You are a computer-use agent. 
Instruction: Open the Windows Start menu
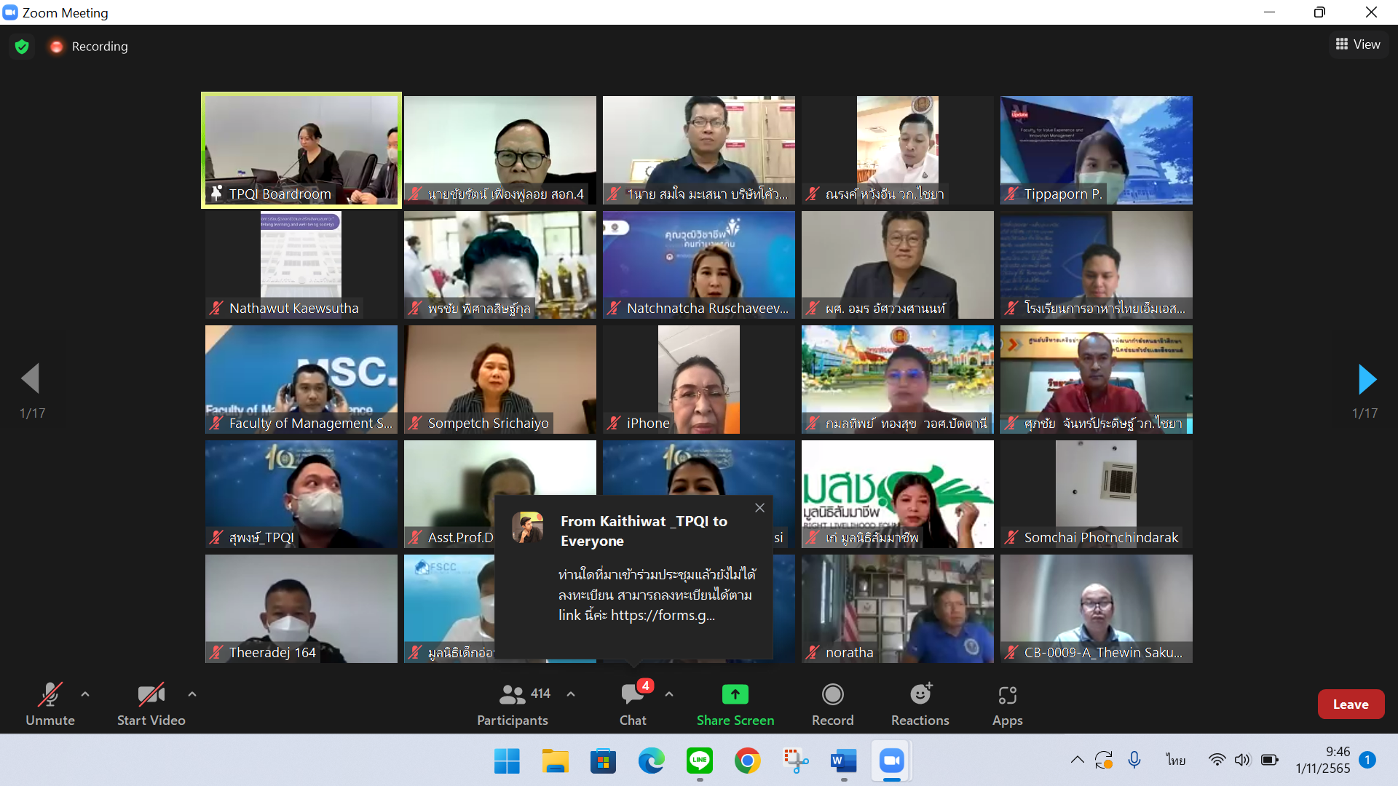point(507,761)
